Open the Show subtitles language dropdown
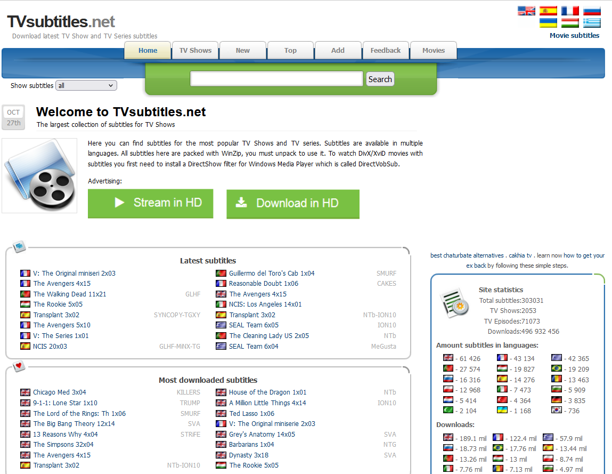The image size is (612, 474). point(86,86)
